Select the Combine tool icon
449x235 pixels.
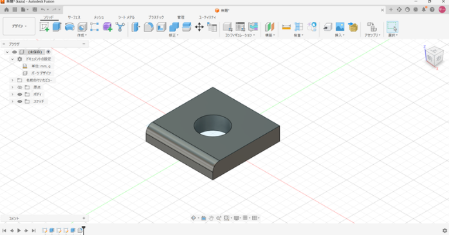[x=174, y=27]
